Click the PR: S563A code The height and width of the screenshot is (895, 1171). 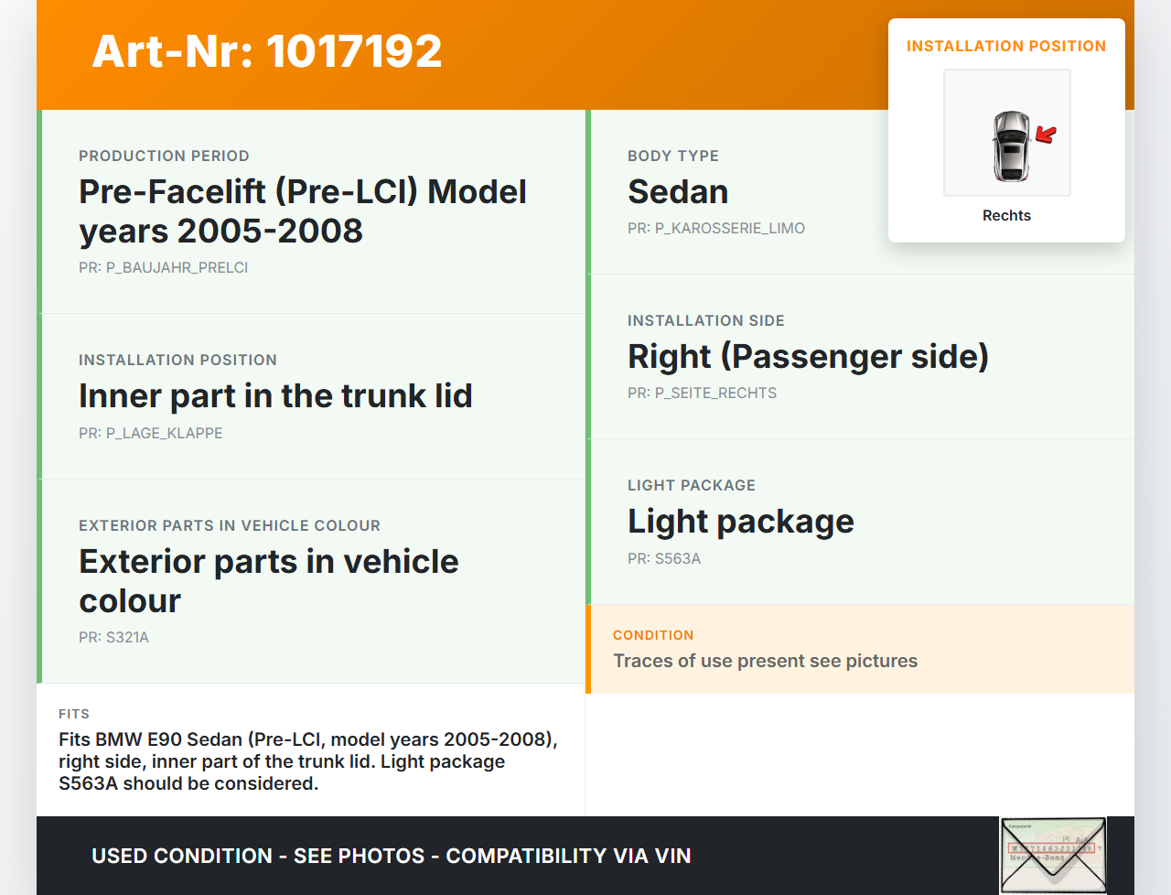(x=663, y=559)
